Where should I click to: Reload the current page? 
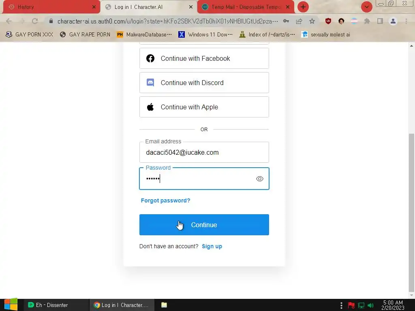point(35,21)
